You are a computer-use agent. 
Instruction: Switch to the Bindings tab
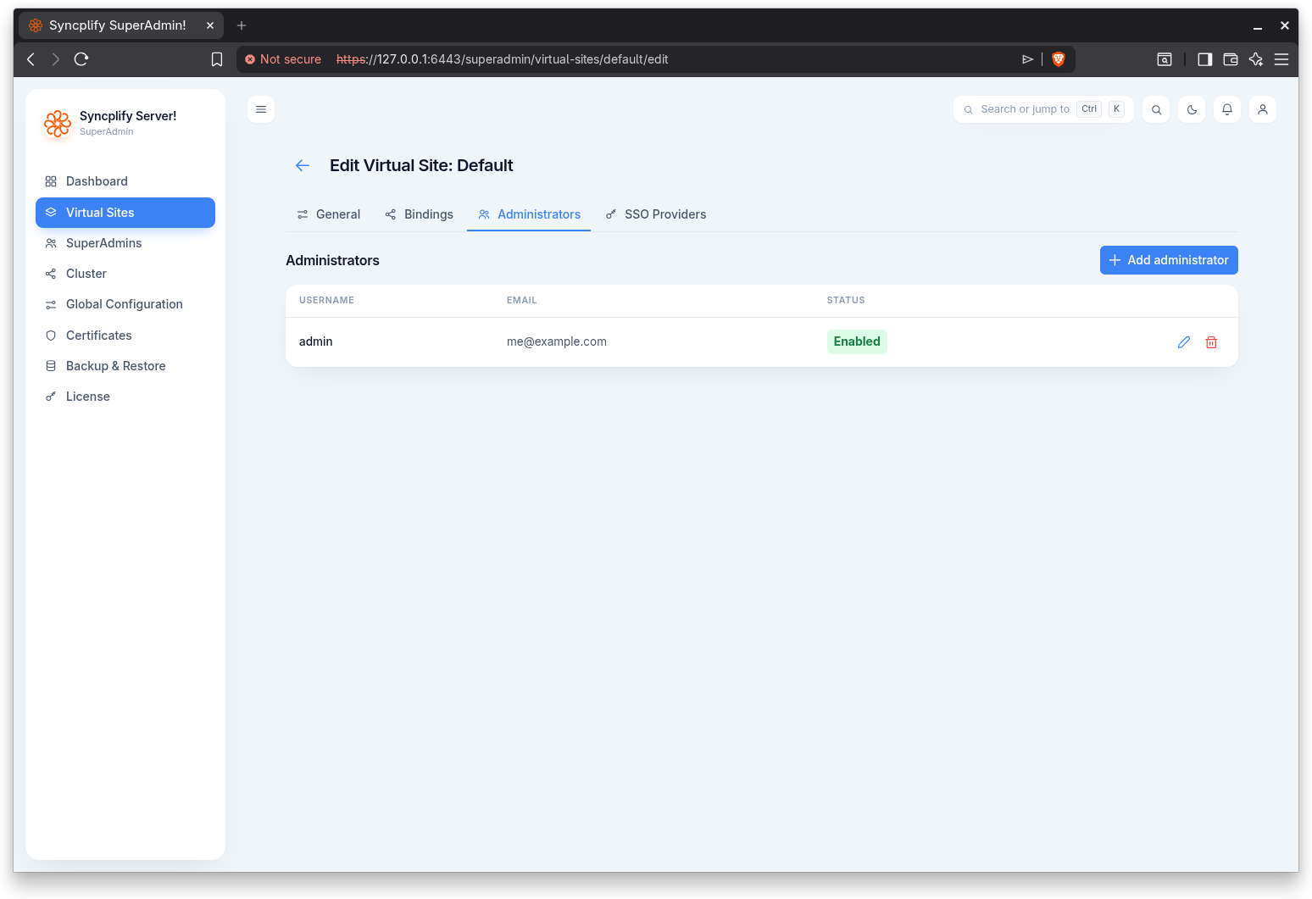click(419, 214)
